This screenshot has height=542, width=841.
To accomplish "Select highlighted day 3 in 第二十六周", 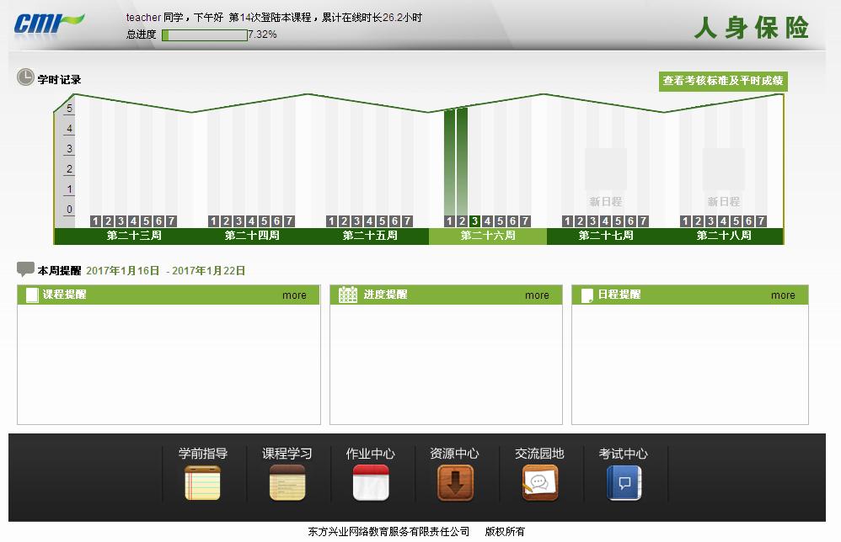I will pos(475,221).
